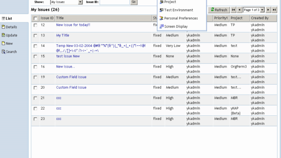Viewport: 281px width, 158px height.
Task: Check the box for issue 14
Action: pyautogui.click(x=35, y=46)
